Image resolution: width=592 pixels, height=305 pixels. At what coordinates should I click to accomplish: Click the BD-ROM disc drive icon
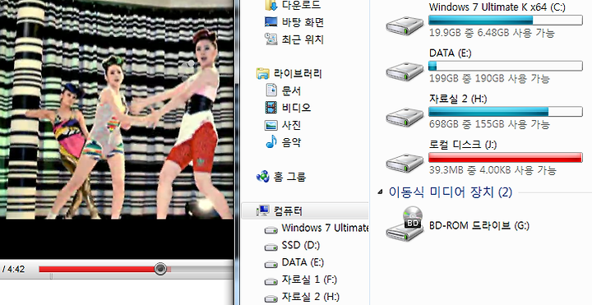(405, 224)
